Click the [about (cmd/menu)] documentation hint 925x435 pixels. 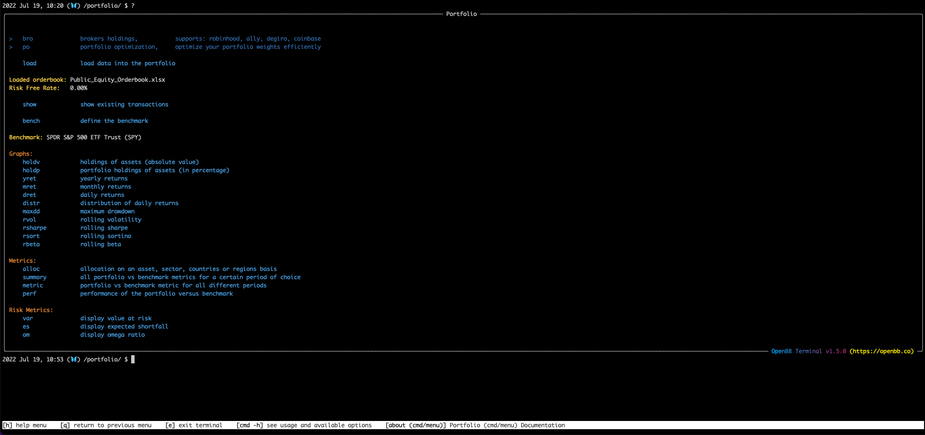point(475,425)
